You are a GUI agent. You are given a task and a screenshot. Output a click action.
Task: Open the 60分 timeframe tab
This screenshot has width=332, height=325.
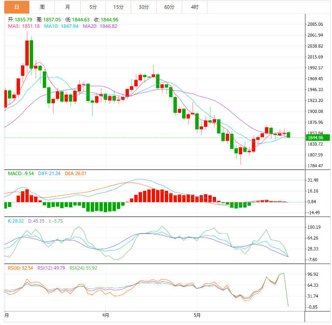tap(169, 7)
